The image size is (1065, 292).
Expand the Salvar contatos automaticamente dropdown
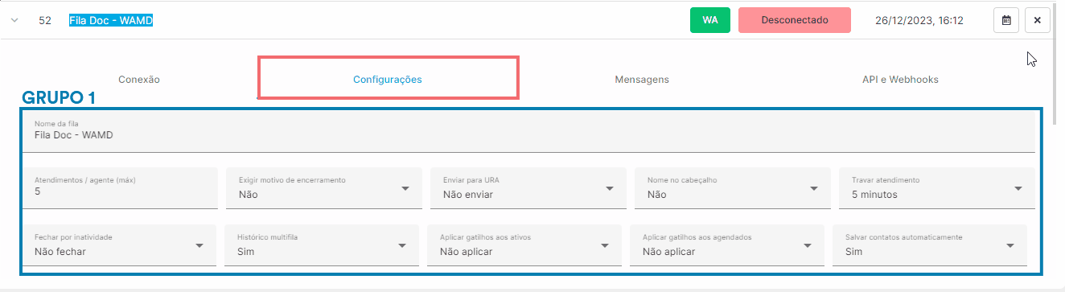930,245
